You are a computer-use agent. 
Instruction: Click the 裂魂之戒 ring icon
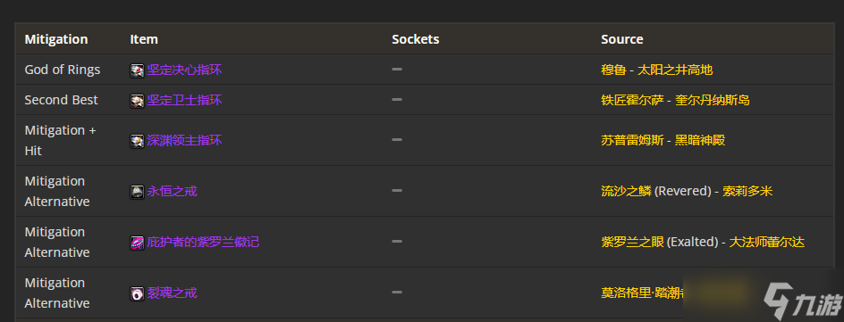click(138, 293)
